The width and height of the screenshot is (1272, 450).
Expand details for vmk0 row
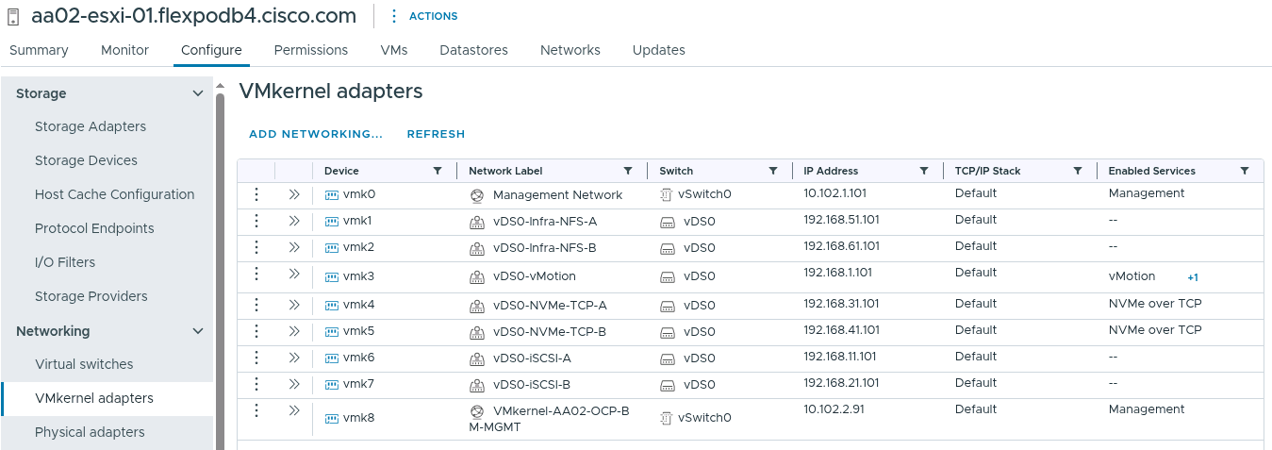click(293, 194)
